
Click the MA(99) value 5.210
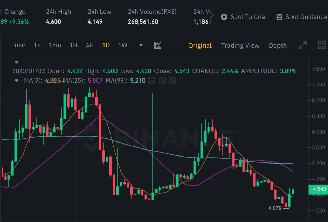click(138, 81)
